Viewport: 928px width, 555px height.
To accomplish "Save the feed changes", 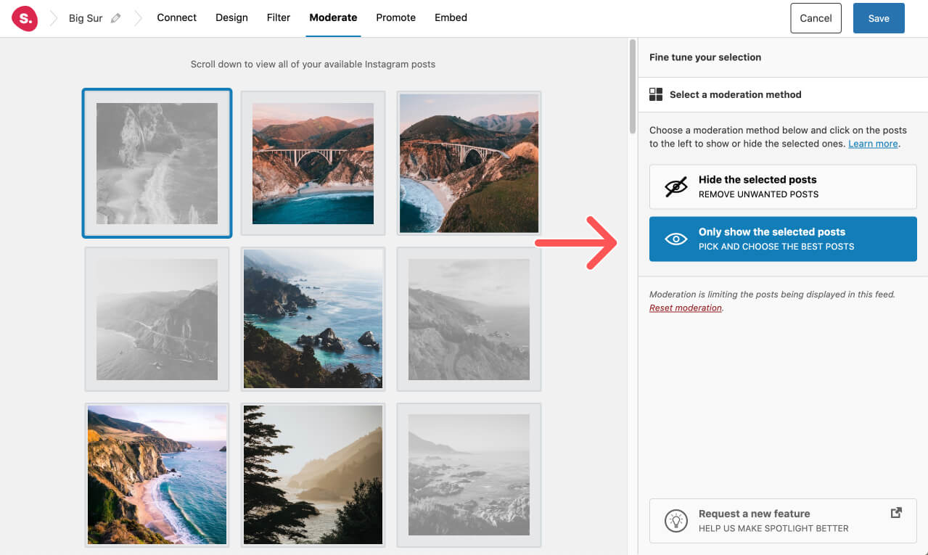I will (x=879, y=18).
